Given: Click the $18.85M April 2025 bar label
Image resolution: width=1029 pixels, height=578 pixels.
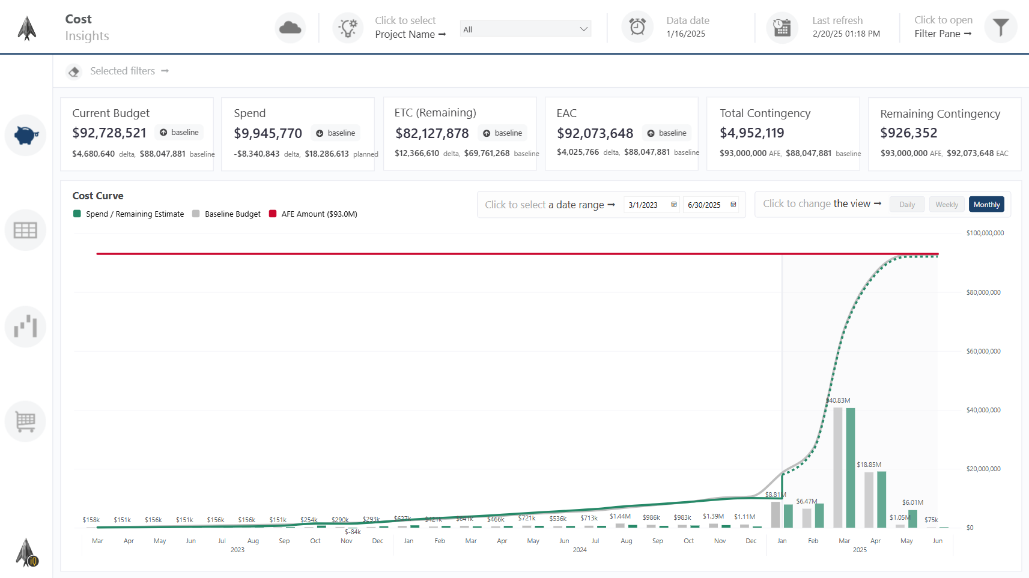Looking at the screenshot, I should coord(869,465).
